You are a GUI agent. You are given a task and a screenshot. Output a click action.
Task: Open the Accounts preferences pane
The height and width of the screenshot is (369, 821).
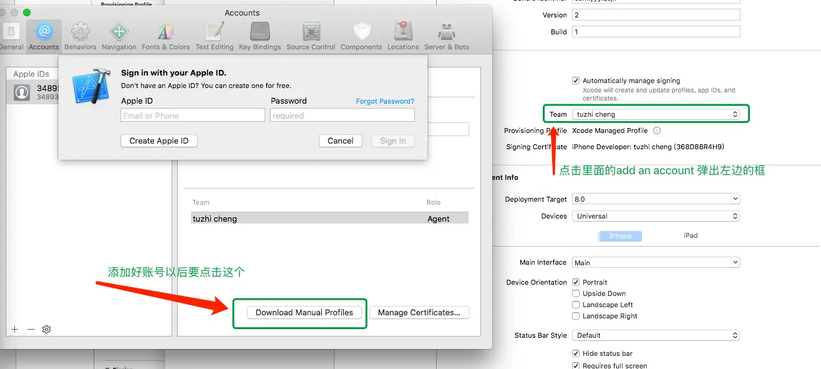coord(44,36)
